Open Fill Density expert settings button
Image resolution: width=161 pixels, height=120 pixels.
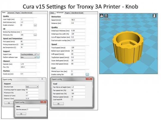(x=35, y=35)
